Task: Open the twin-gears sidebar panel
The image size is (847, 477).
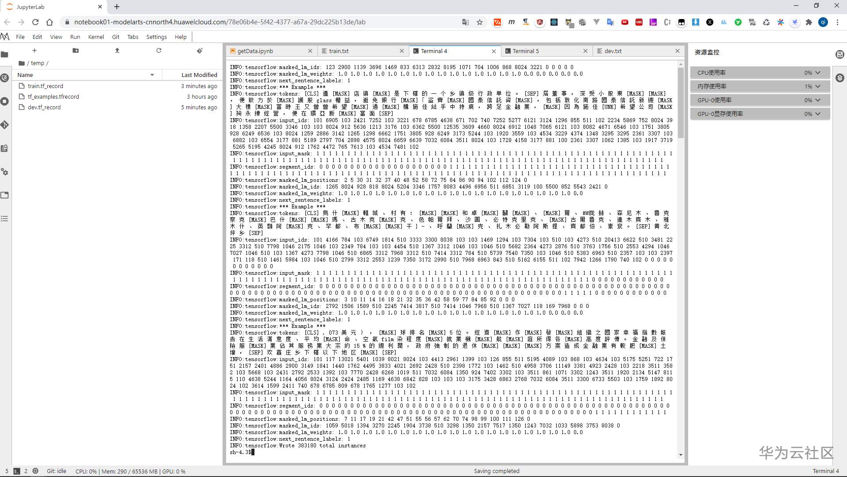Action: click(5, 172)
